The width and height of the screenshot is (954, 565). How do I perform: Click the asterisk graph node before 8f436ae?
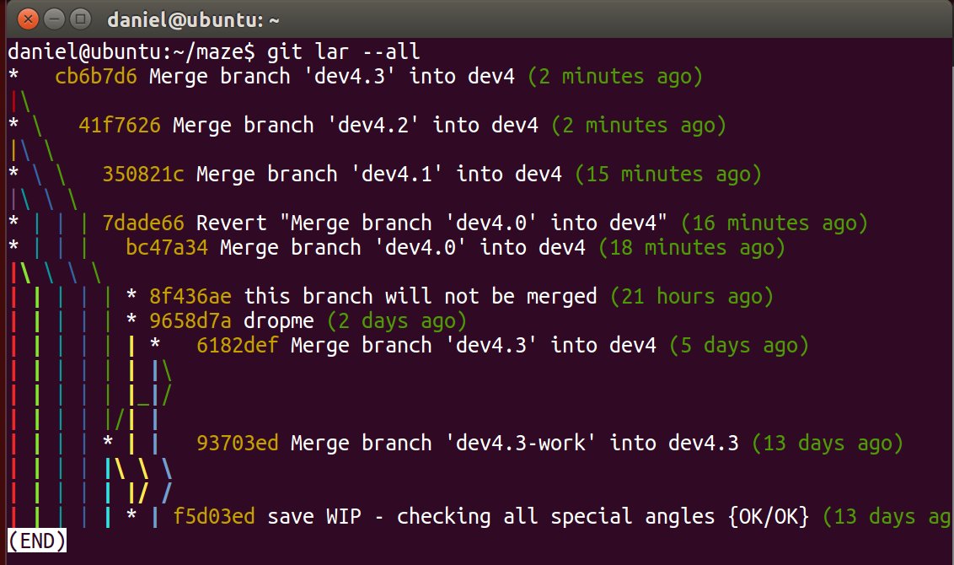pos(131,295)
